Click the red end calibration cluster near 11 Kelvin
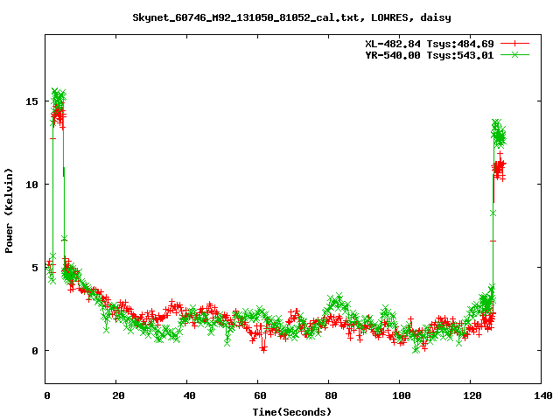 point(499,167)
